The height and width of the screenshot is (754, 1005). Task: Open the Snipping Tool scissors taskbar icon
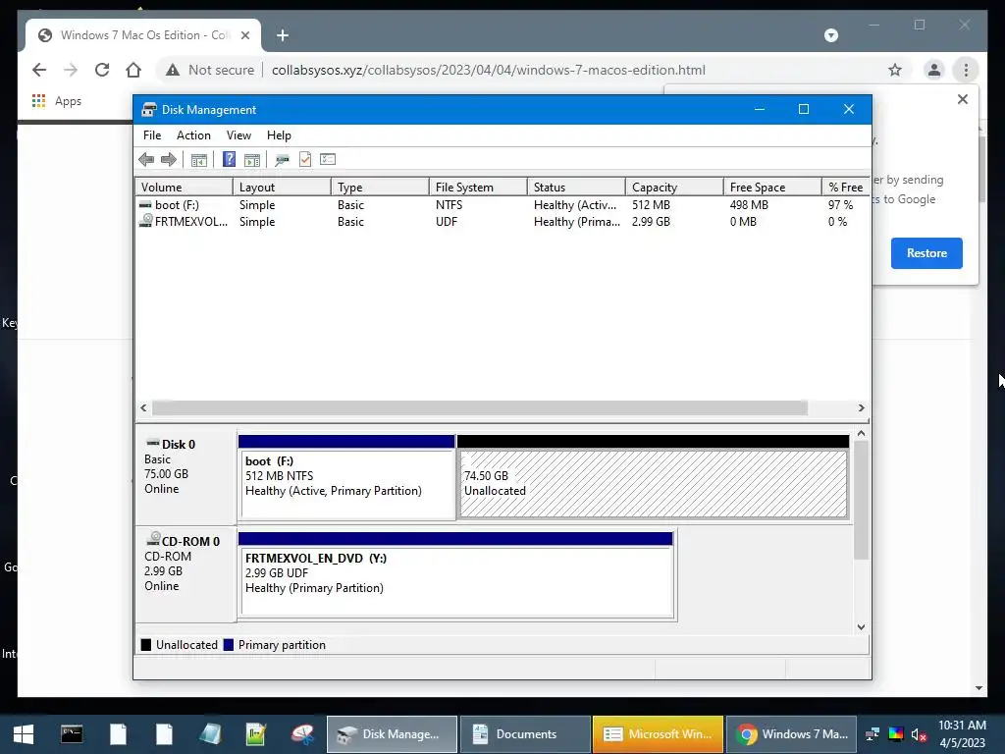[x=302, y=734]
